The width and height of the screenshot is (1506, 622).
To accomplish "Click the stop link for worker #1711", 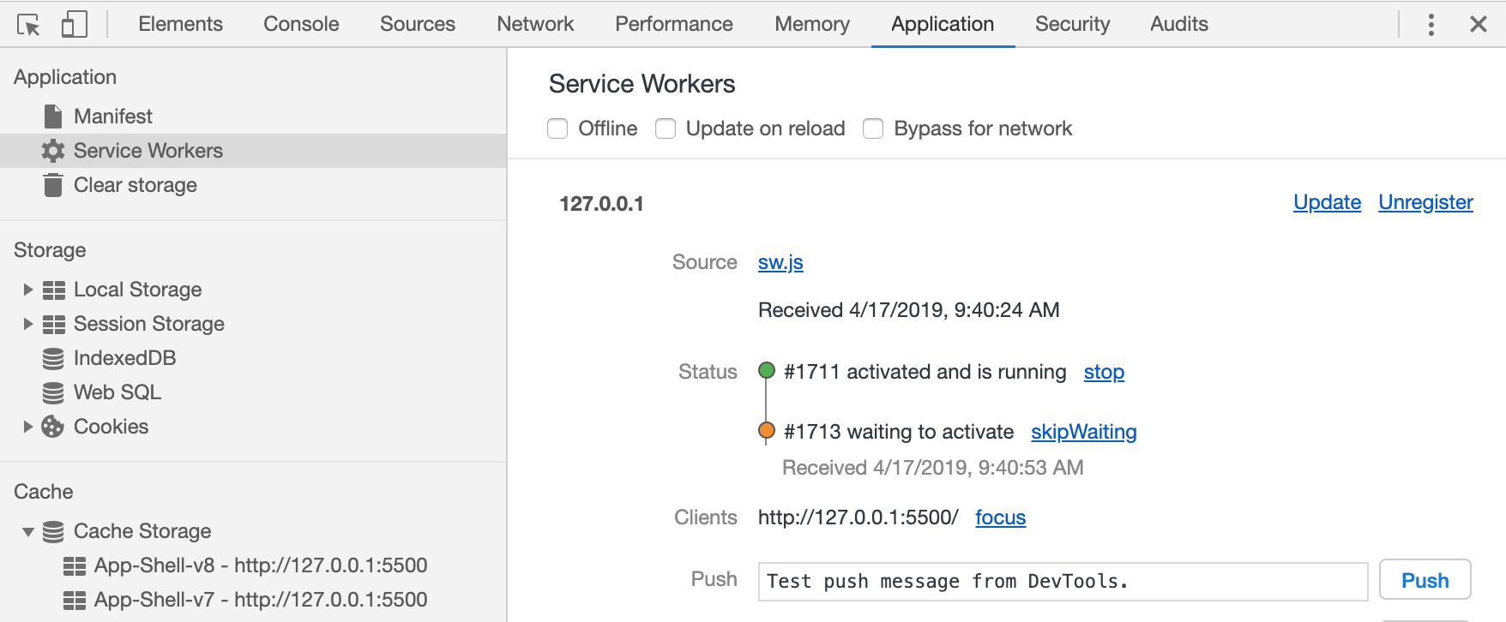I will click(x=1104, y=372).
